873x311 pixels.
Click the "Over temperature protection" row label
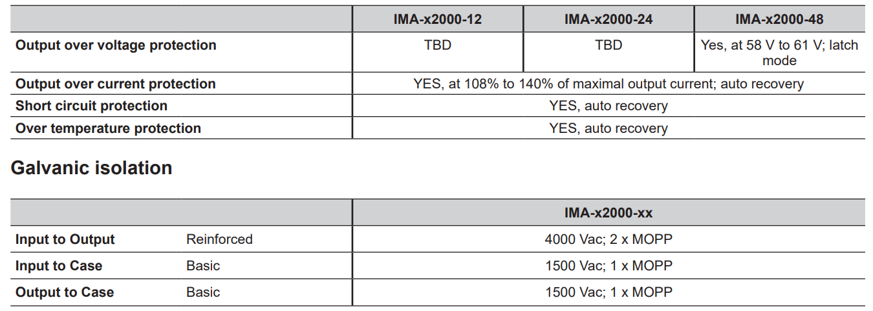(108, 128)
